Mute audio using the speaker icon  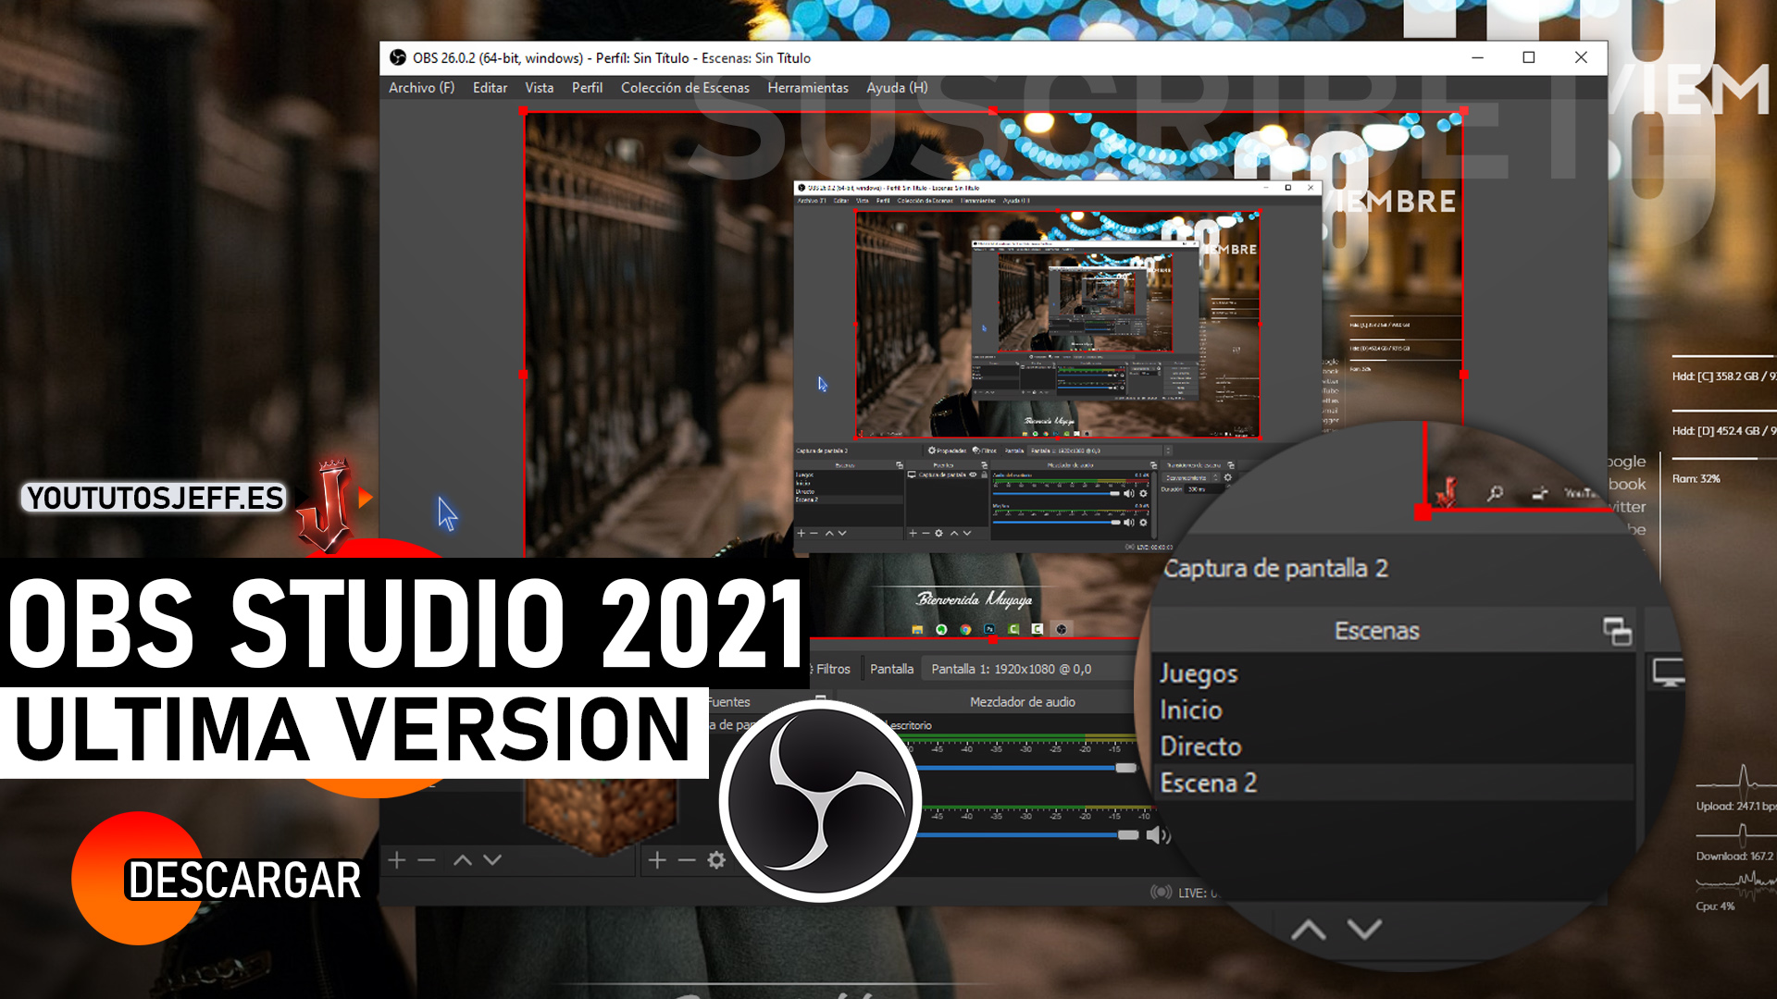1157,835
